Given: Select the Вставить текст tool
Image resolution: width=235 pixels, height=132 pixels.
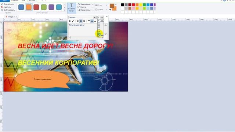Looking at the screenshot, I should pos(72,8).
